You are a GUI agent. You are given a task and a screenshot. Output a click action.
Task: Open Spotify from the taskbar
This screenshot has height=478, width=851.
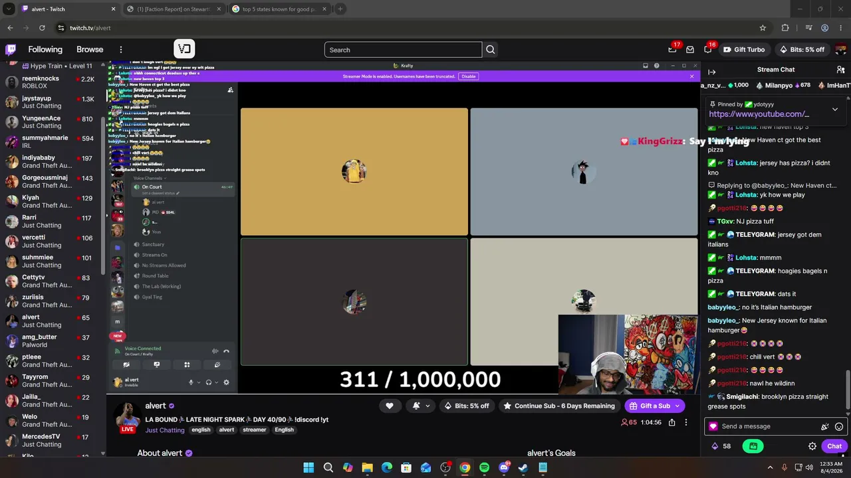coord(484,468)
